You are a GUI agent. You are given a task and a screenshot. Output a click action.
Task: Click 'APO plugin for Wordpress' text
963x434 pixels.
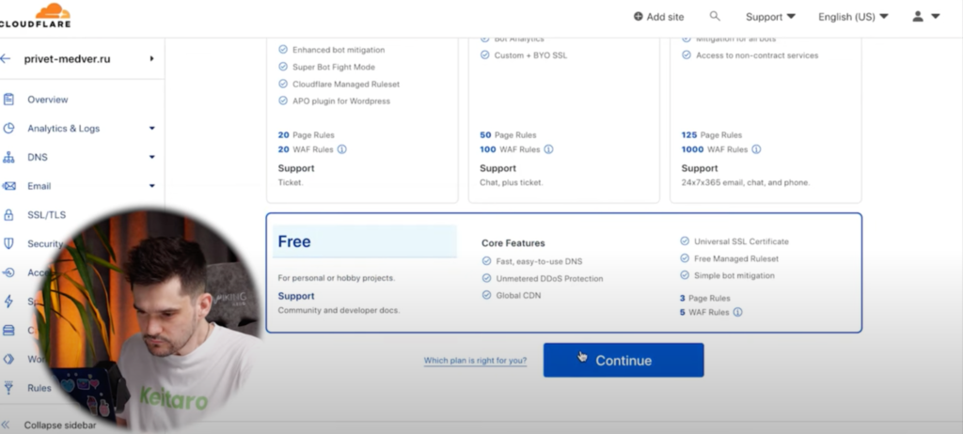340,101
